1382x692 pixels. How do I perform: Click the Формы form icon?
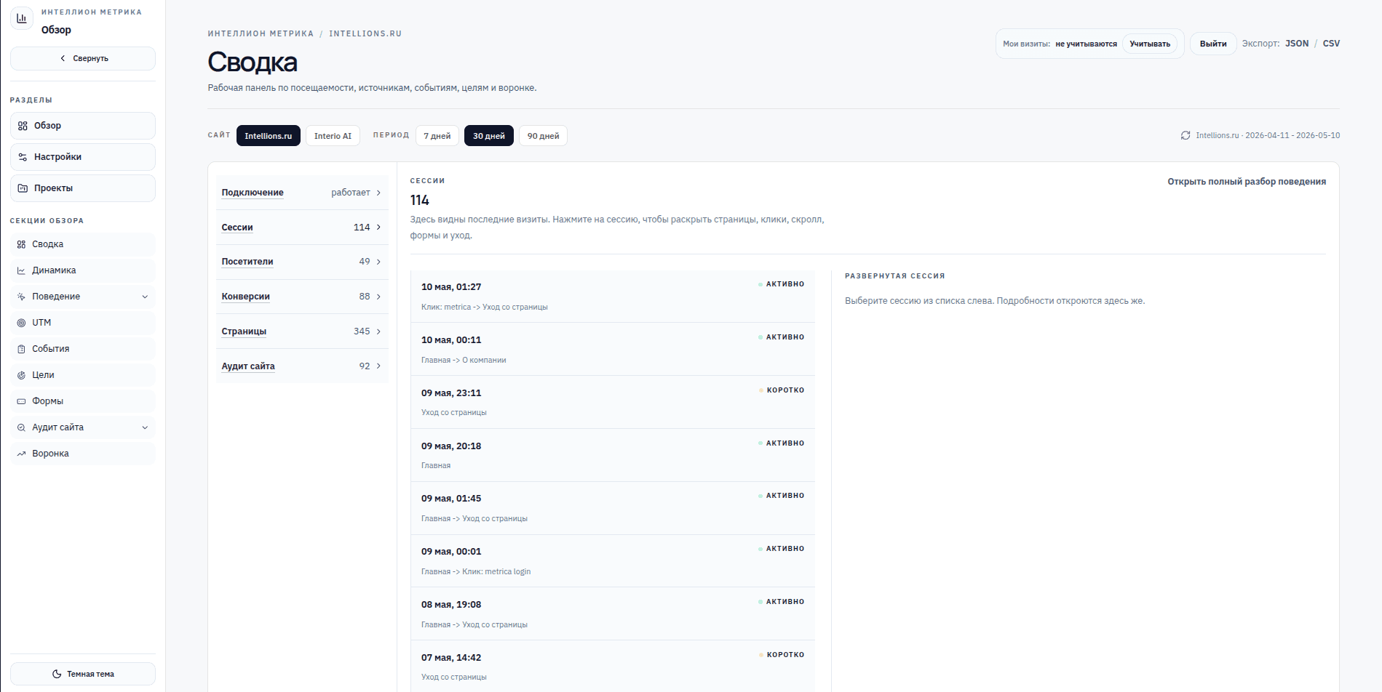21,401
